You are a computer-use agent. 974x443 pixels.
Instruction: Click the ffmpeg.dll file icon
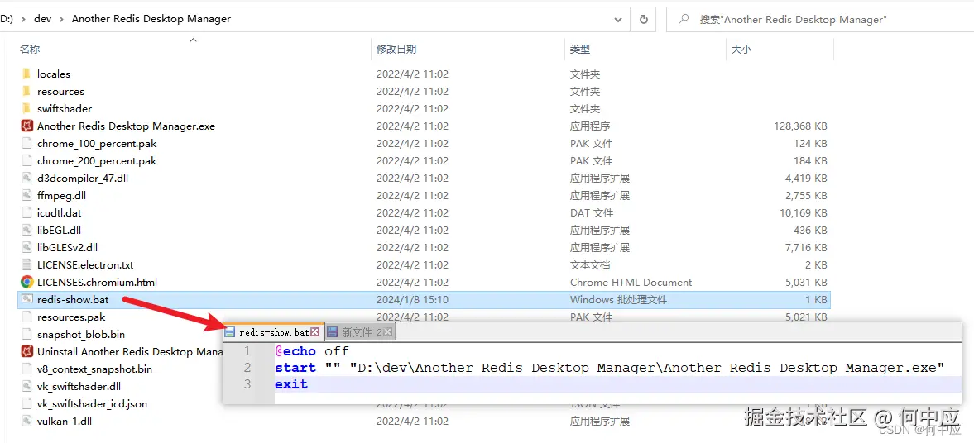click(26, 195)
